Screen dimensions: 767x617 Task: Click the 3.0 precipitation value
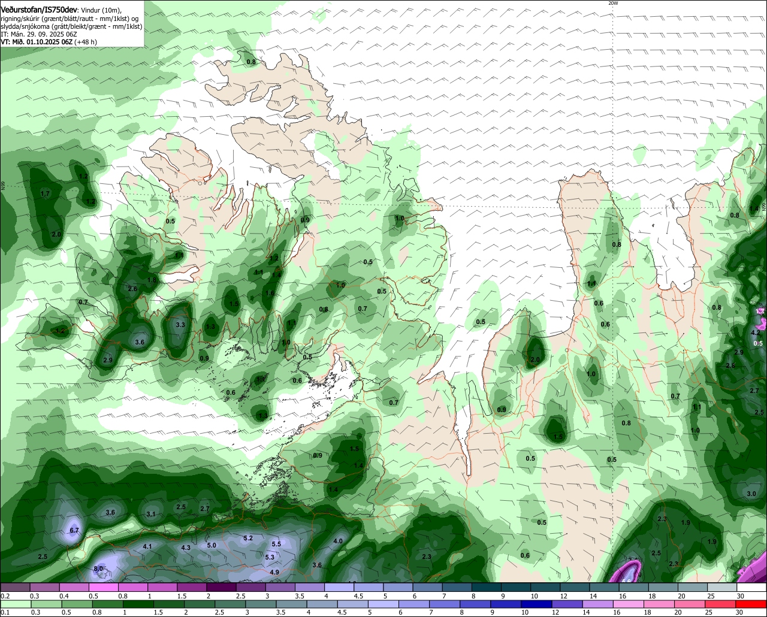pos(751,494)
